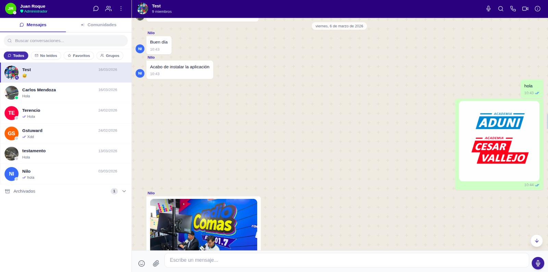Select the Todos filter
This screenshot has width=548, height=272.
[x=16, y=56]
